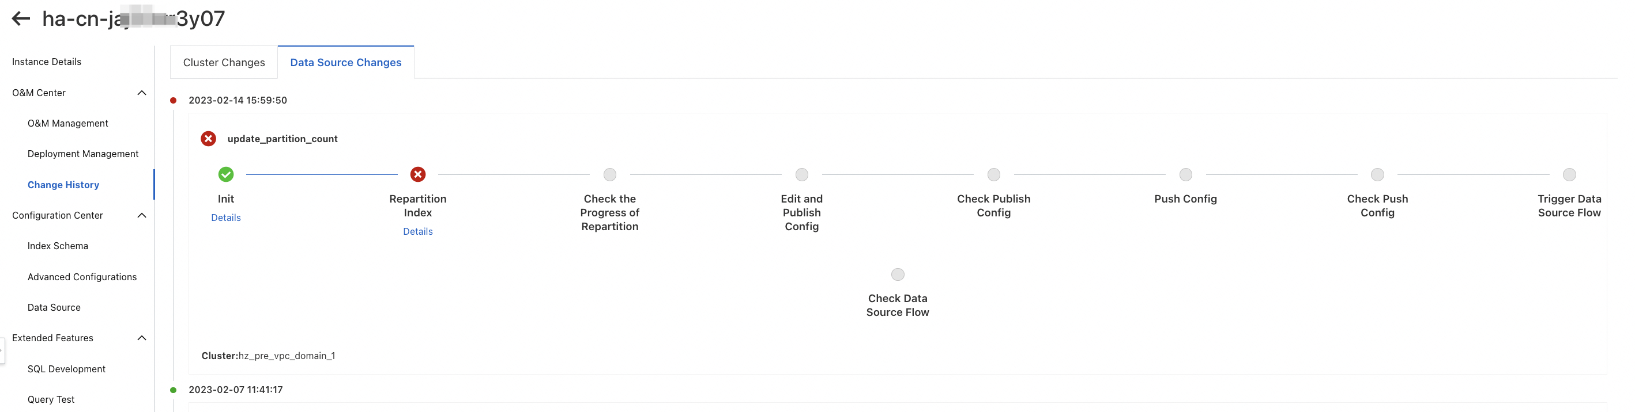Open the SQL Development menu item
The height and width of the screenshot is (412, 1635).
pos(66,369)
